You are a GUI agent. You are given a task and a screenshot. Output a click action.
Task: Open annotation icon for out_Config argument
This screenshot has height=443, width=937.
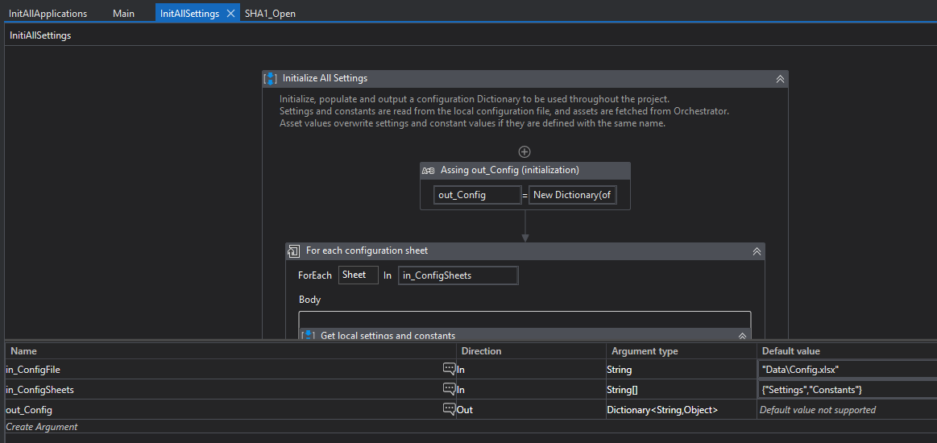(x=449, y=409)
